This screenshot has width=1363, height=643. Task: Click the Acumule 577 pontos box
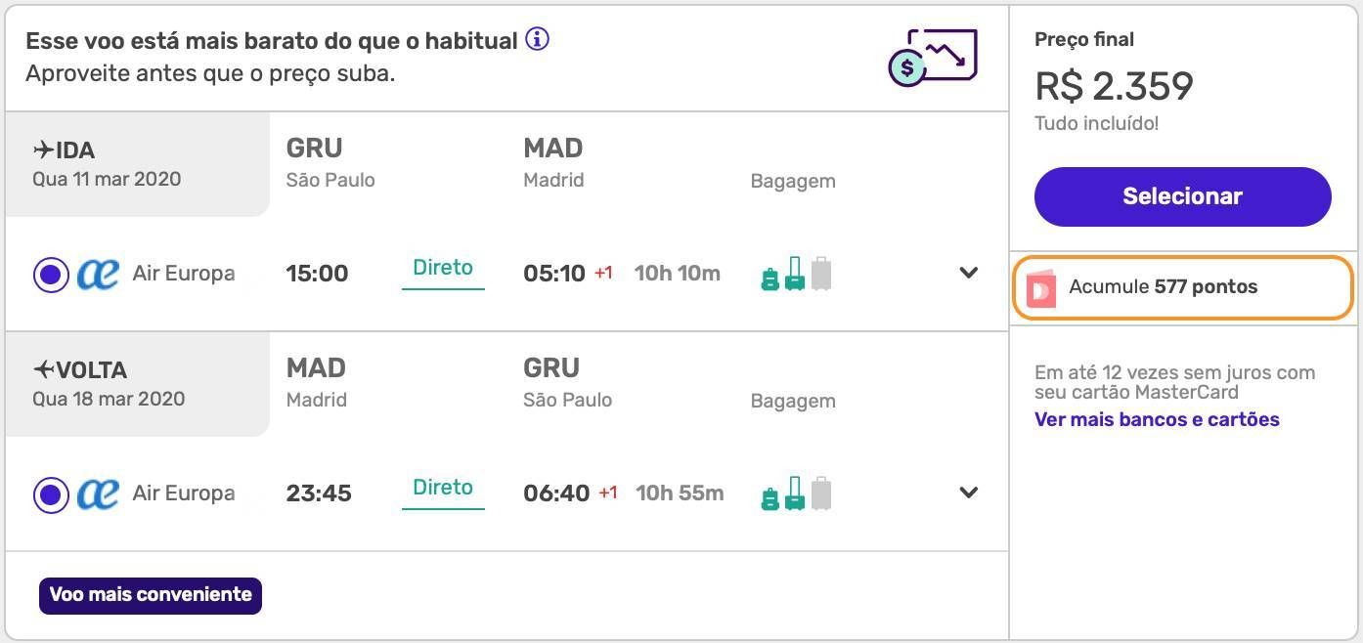pyautogui.click(x=1183, y=287)
